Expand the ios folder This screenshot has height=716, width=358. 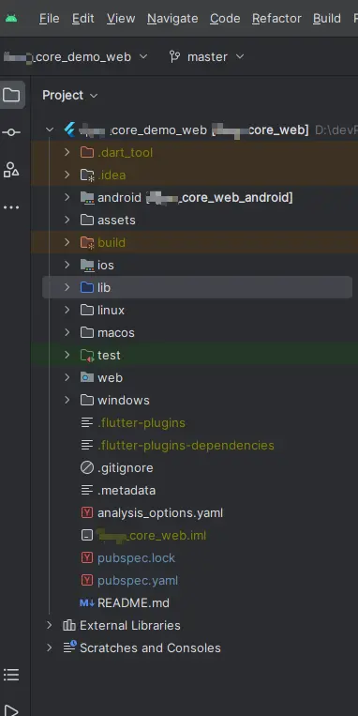coord(67,265)
